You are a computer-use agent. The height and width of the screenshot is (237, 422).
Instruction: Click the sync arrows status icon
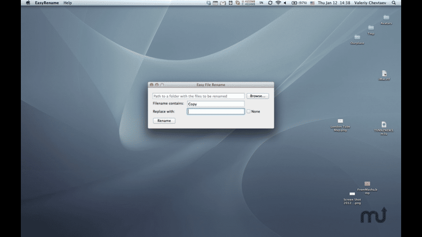coord(270,3)
